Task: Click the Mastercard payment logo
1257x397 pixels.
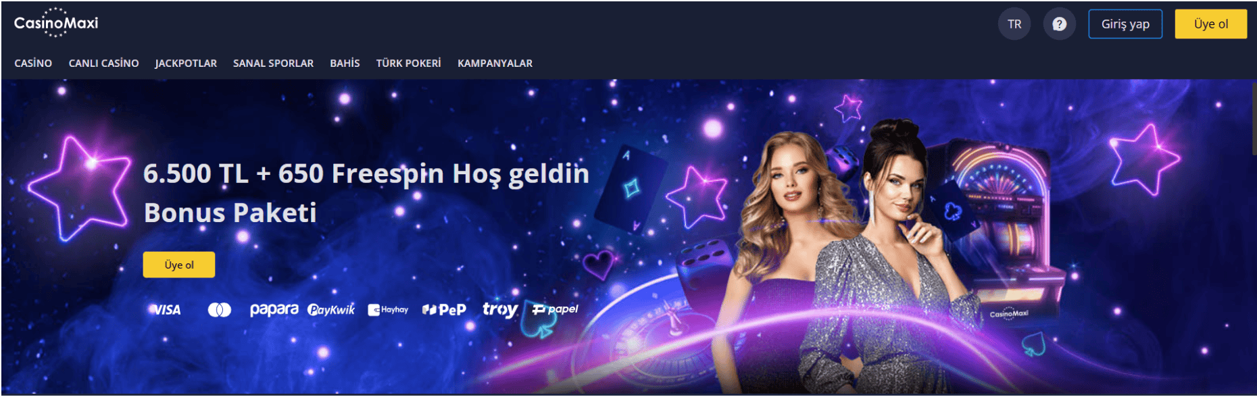Action: pos(220,310)
